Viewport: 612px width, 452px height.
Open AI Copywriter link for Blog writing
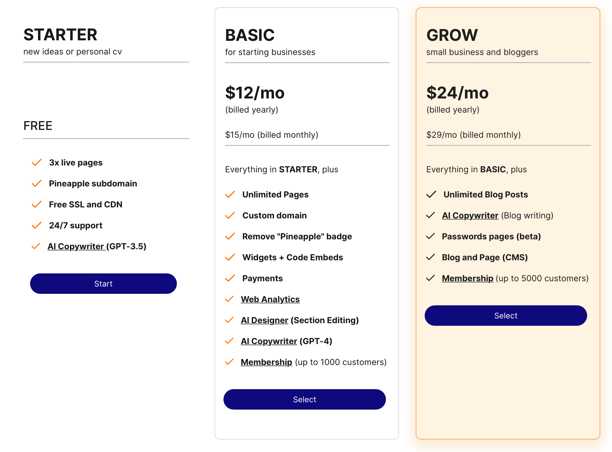[470, 215]
